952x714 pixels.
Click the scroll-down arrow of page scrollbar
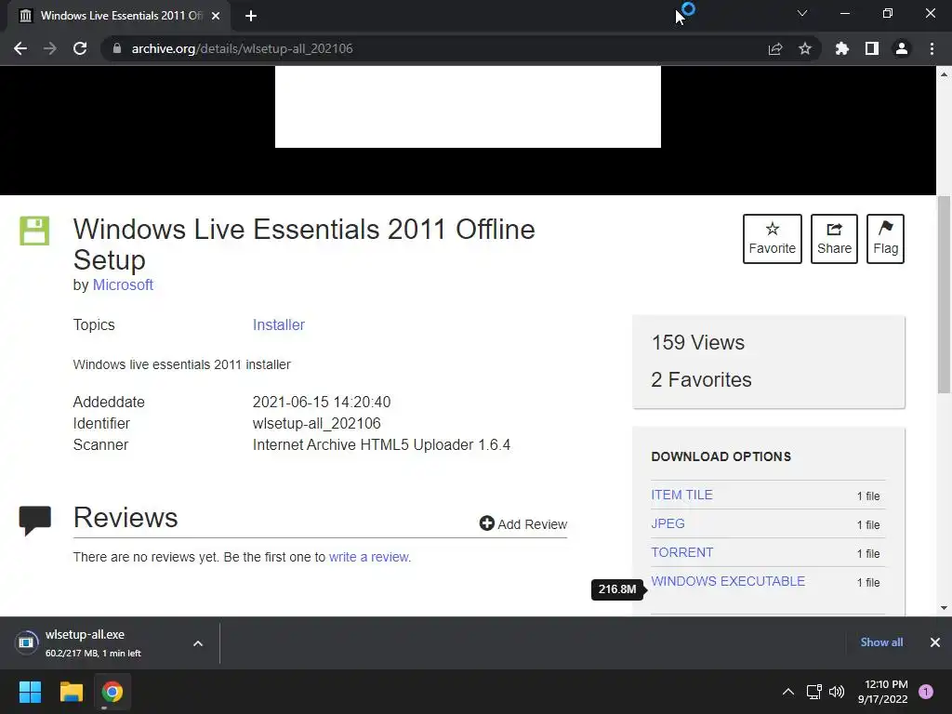[x=944, y=608]
